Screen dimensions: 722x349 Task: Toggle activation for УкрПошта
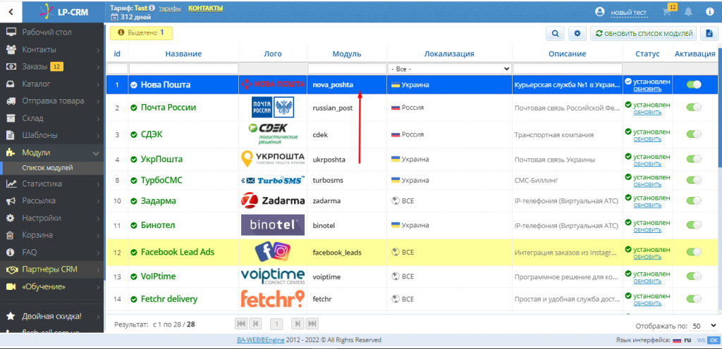[694, 159]
